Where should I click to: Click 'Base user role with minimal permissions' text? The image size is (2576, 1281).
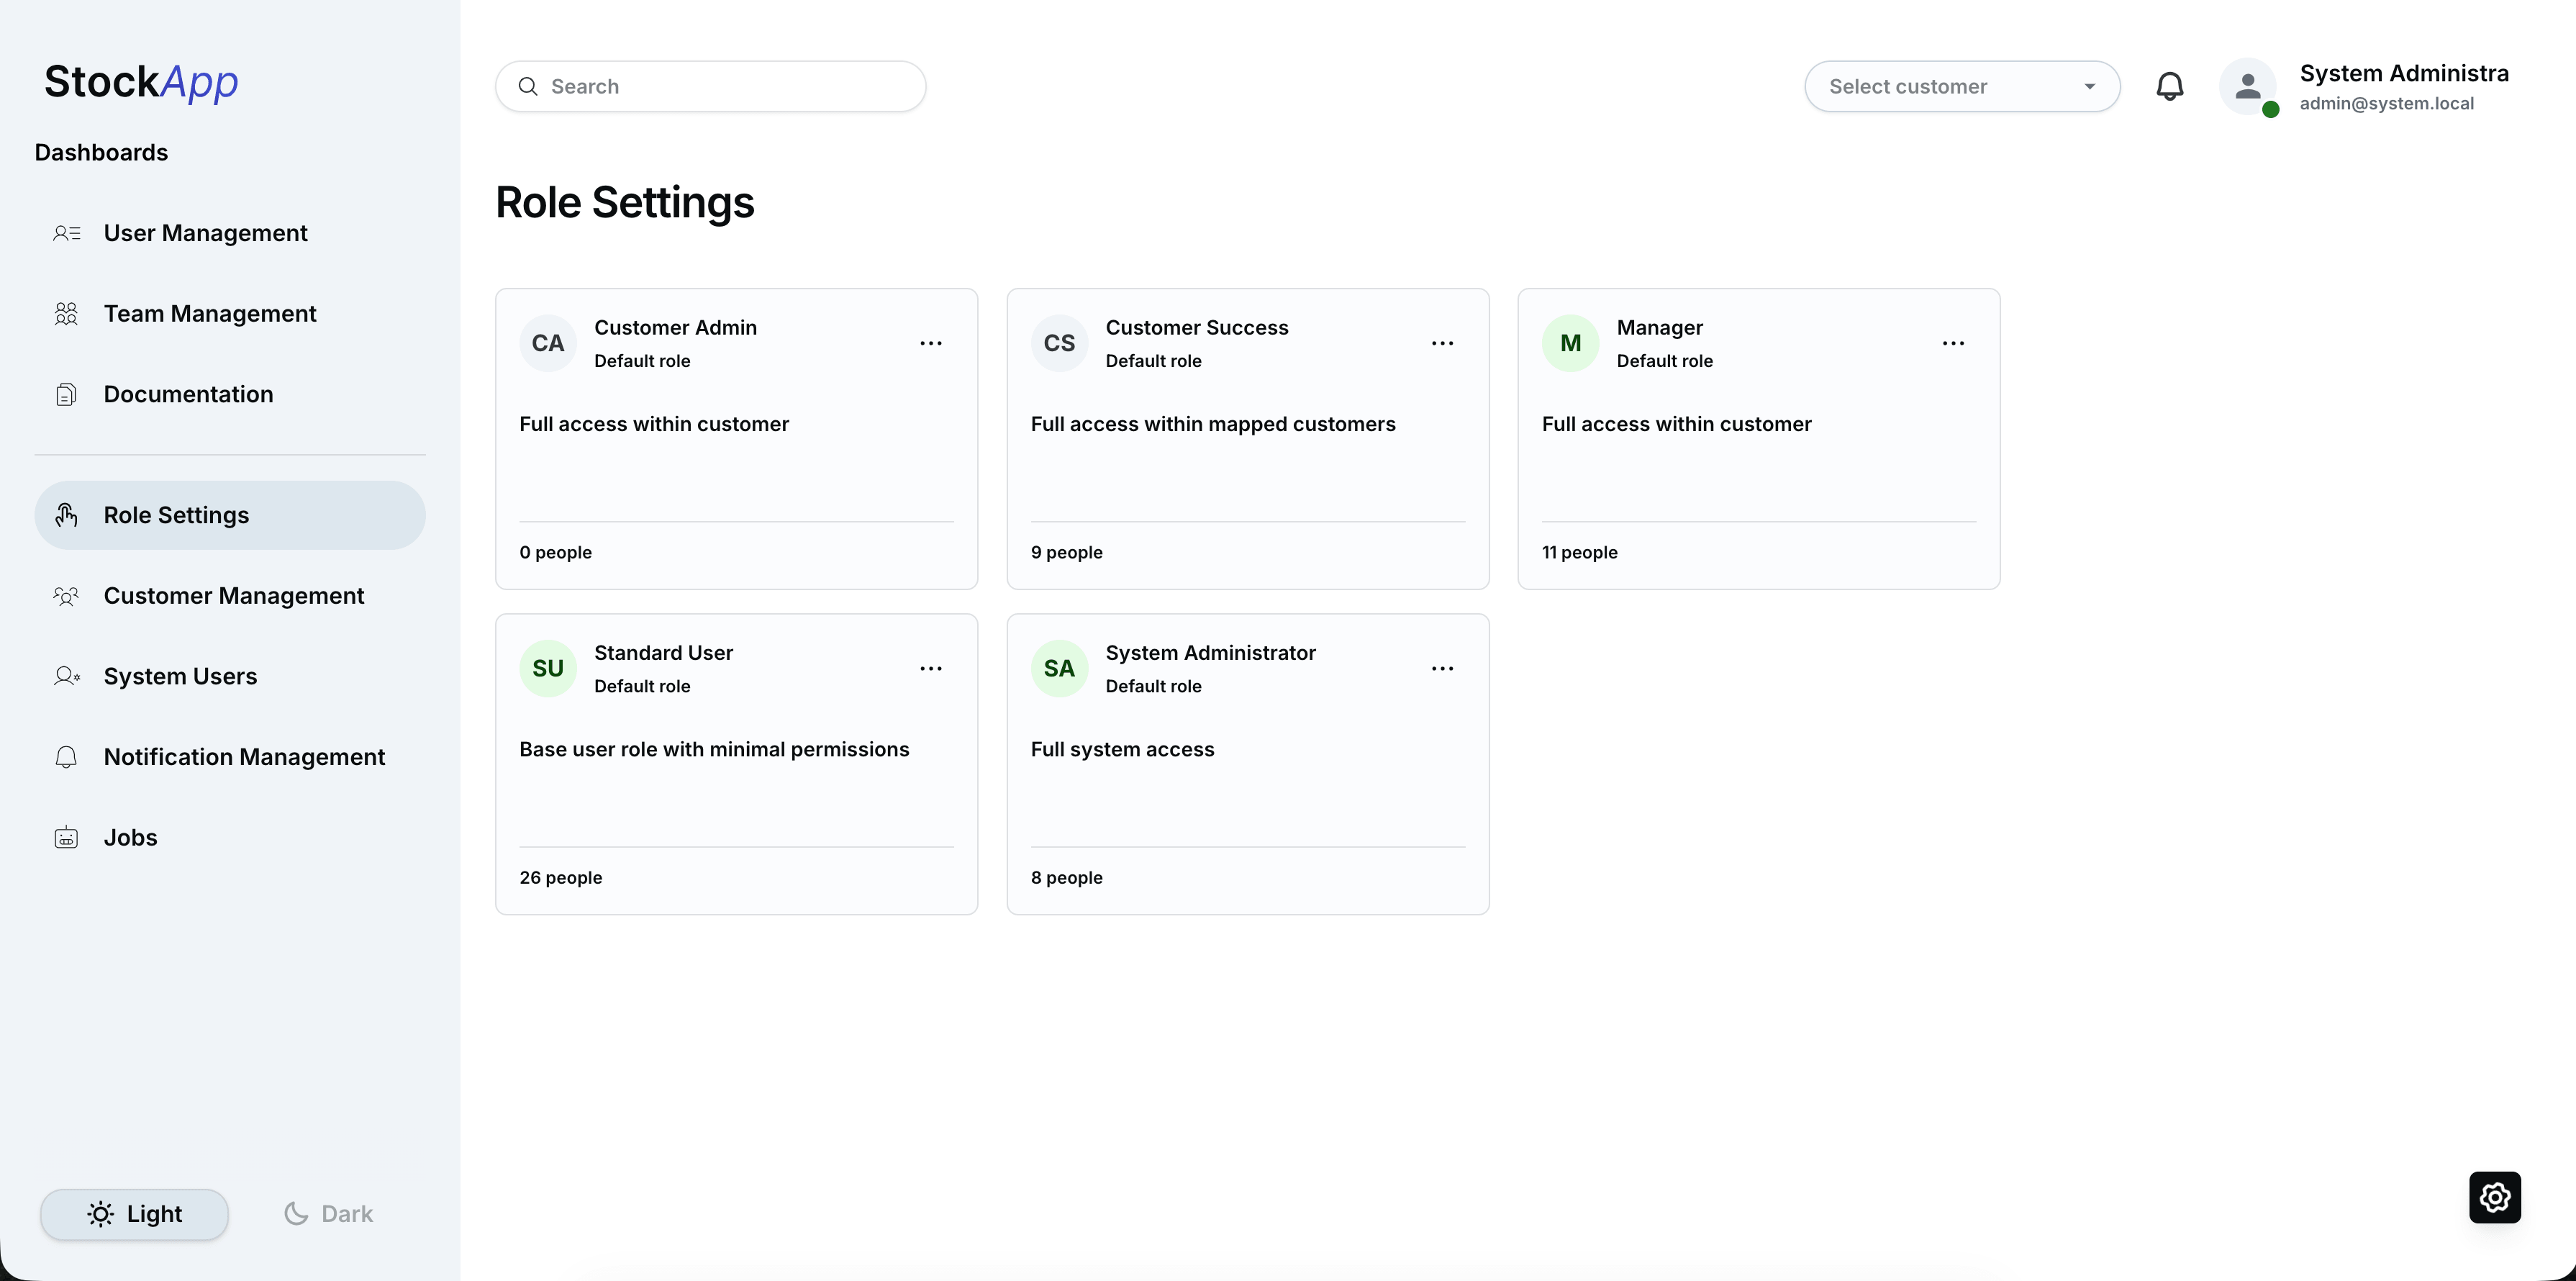(x=714, y=749)
